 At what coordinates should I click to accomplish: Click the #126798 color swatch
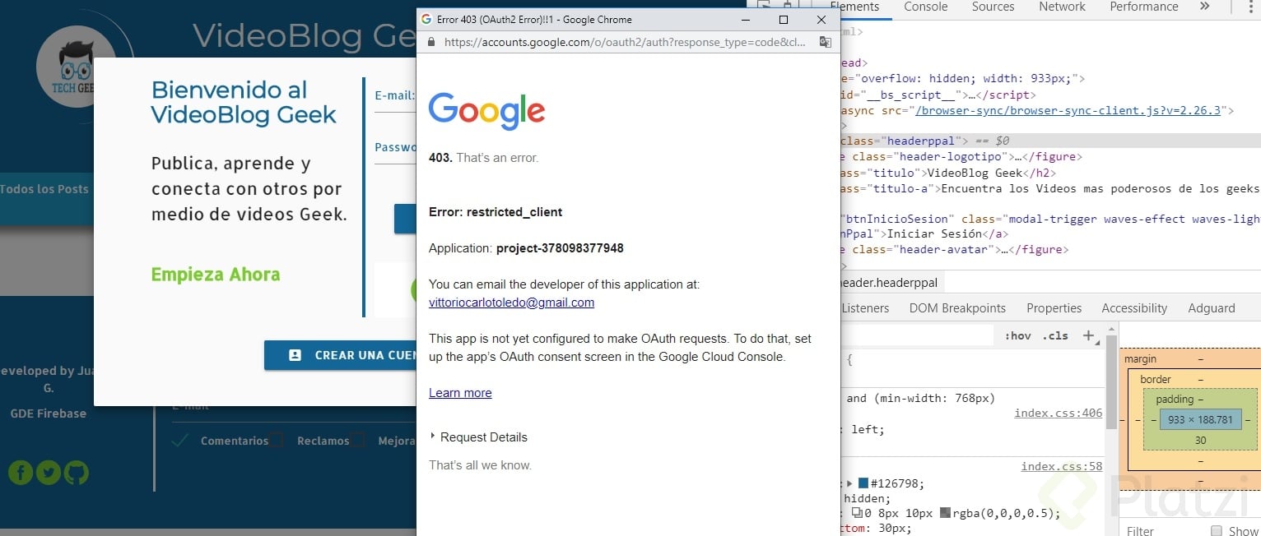pyautogui.click(x=863, y=483)
